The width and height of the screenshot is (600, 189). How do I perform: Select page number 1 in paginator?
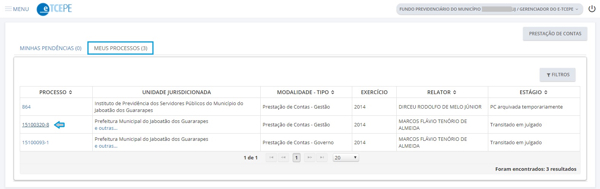(x=296, y=157)
